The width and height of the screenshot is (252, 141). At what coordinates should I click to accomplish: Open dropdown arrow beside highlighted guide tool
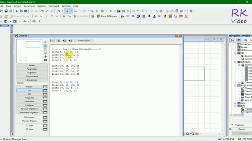pos(71,11)
